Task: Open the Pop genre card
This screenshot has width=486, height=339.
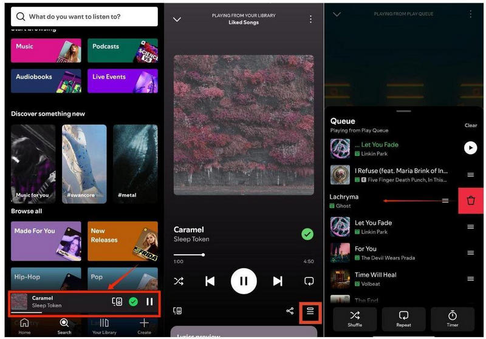Action: (x=123, y=279)
